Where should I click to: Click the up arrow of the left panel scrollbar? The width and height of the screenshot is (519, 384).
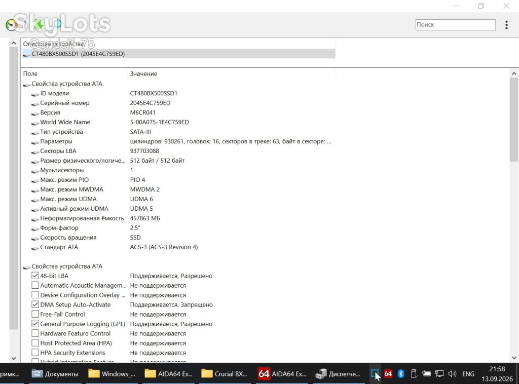click(14, 43)
